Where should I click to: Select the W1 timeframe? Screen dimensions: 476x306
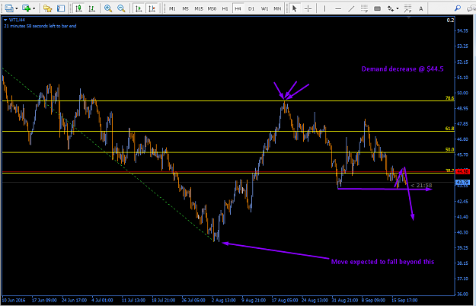(x=264, y=9)
